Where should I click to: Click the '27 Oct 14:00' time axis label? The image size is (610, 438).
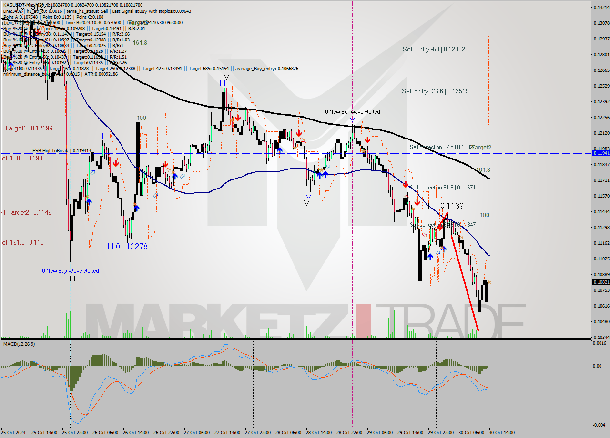(x=227, y=433)
